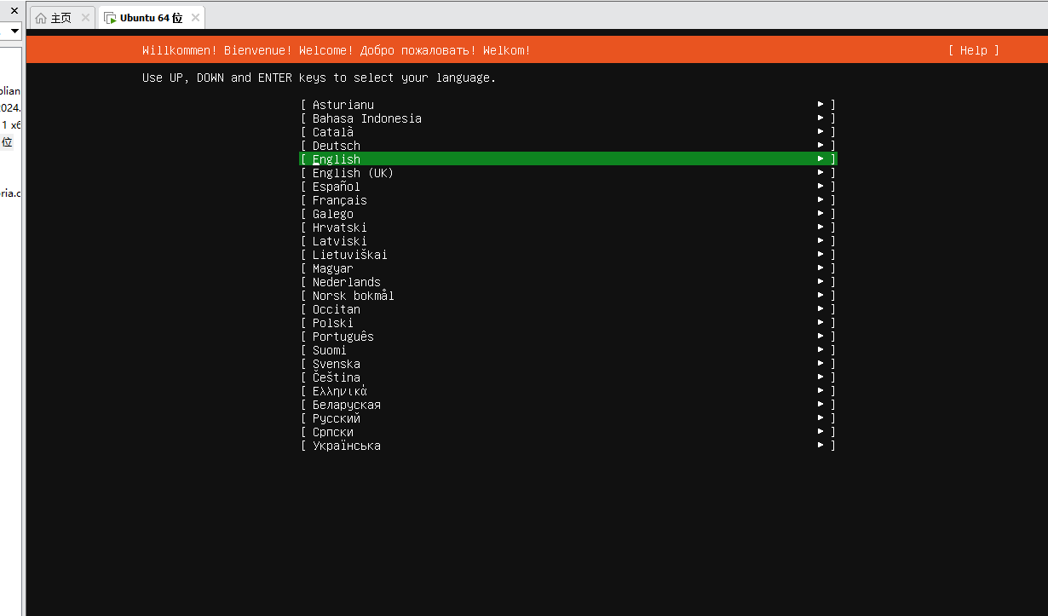Select the English language entry
This screenshot has height=616, width=1048.
click(x=336, y=158)
